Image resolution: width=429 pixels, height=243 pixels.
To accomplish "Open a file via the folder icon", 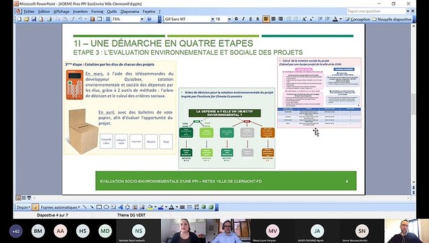I will pos(26,19).
